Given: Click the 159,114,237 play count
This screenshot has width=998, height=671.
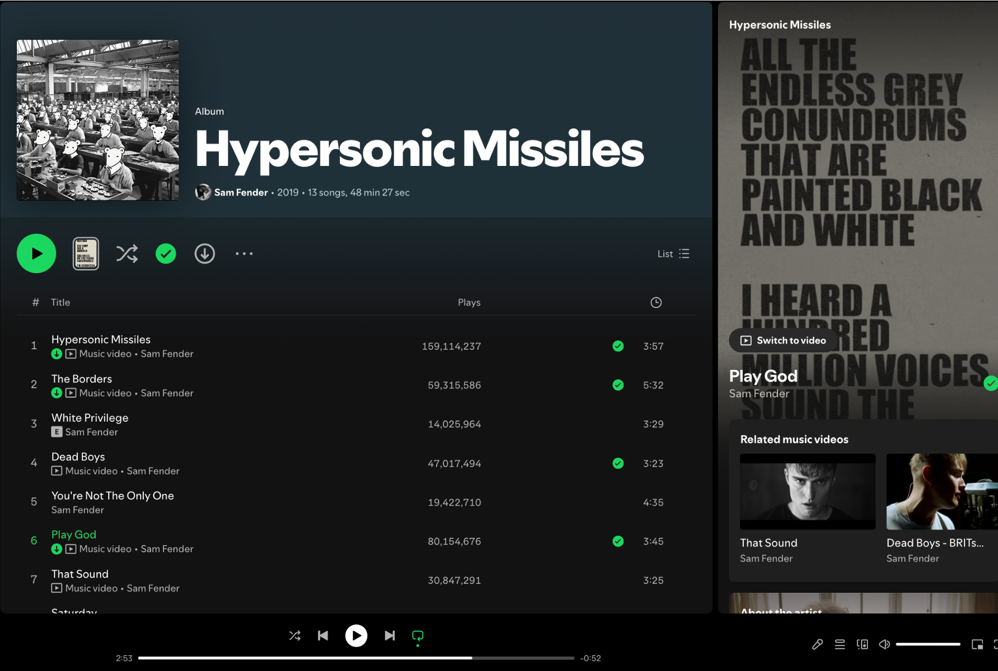Looking at the screenshot, I should (451, 346).
